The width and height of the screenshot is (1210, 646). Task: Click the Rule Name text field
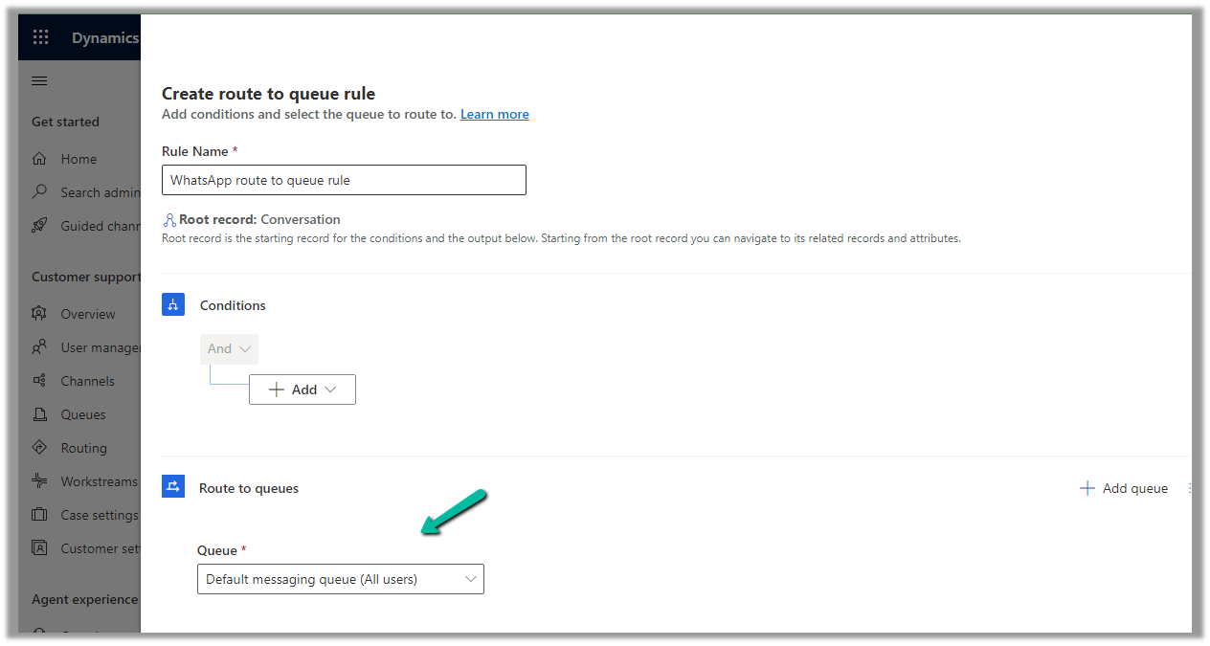(344, 180)
